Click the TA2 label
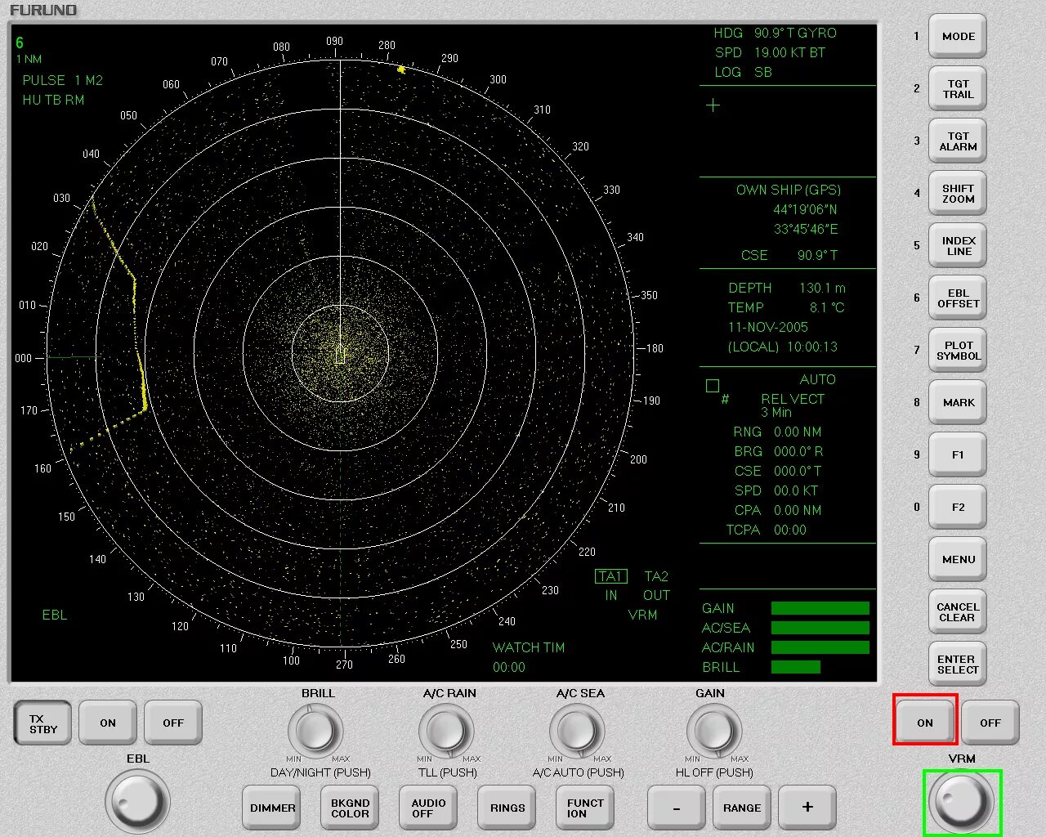 [x=656, y=576]
